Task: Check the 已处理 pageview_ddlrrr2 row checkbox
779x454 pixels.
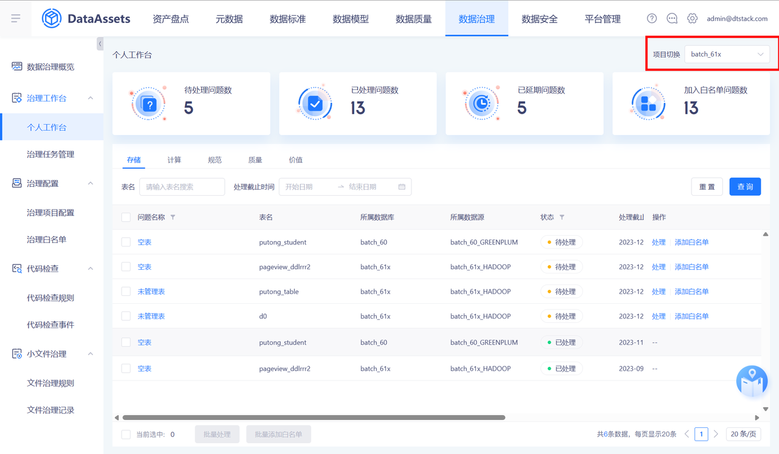Action: click(126, 368)
